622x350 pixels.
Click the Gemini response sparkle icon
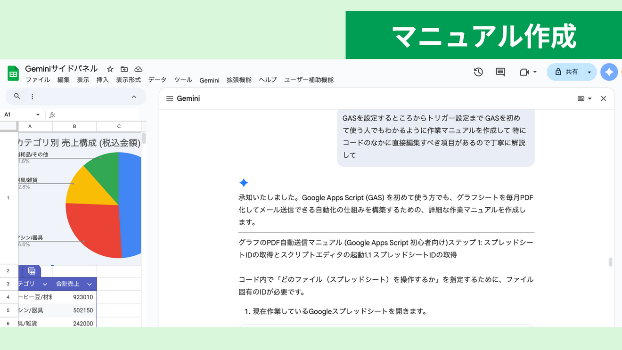point(244,183)
